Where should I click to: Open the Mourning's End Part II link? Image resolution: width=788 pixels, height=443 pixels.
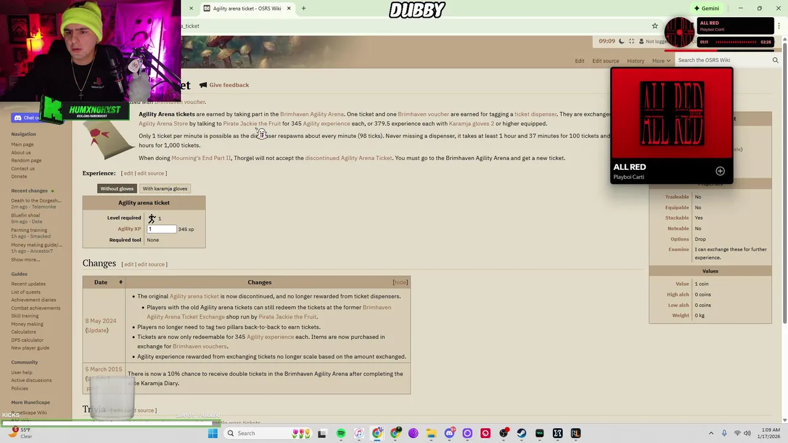201,158
